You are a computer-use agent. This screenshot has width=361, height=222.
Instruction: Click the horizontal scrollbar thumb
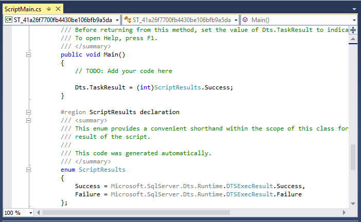tap(136, 213)
